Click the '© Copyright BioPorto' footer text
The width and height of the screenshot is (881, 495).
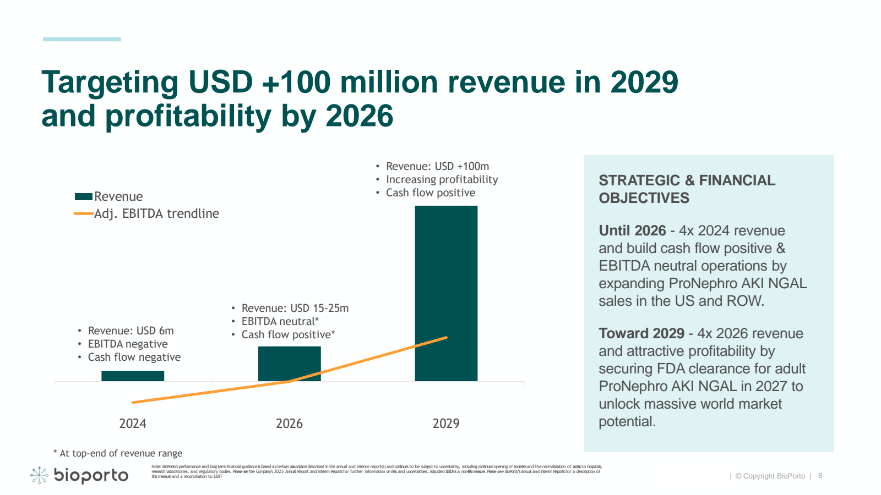point(770,476)
